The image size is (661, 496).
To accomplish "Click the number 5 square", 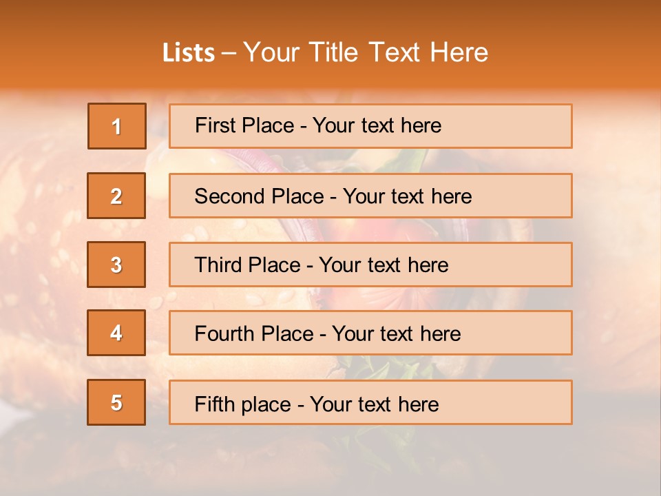I will 116,402.
